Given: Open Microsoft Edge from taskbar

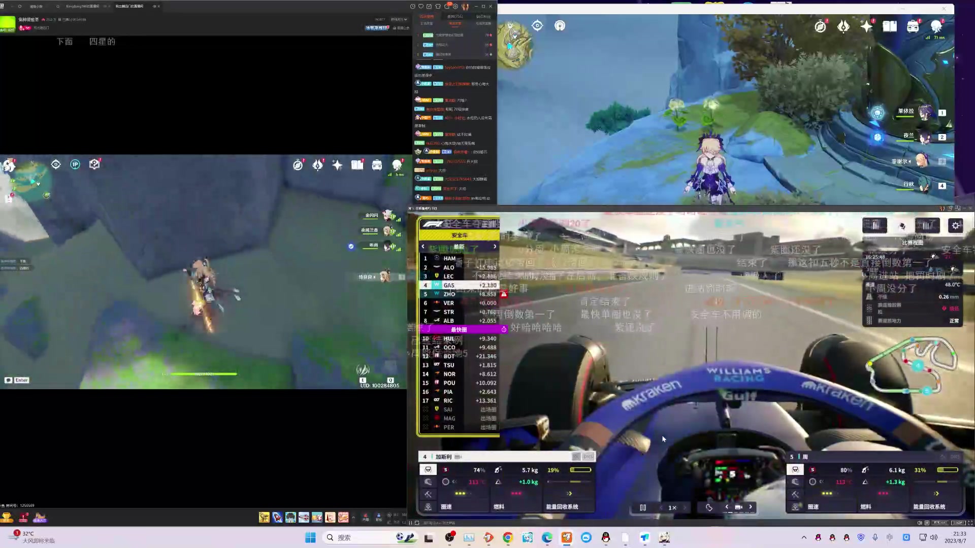Looking at the screenshot, I should (547, 537).
